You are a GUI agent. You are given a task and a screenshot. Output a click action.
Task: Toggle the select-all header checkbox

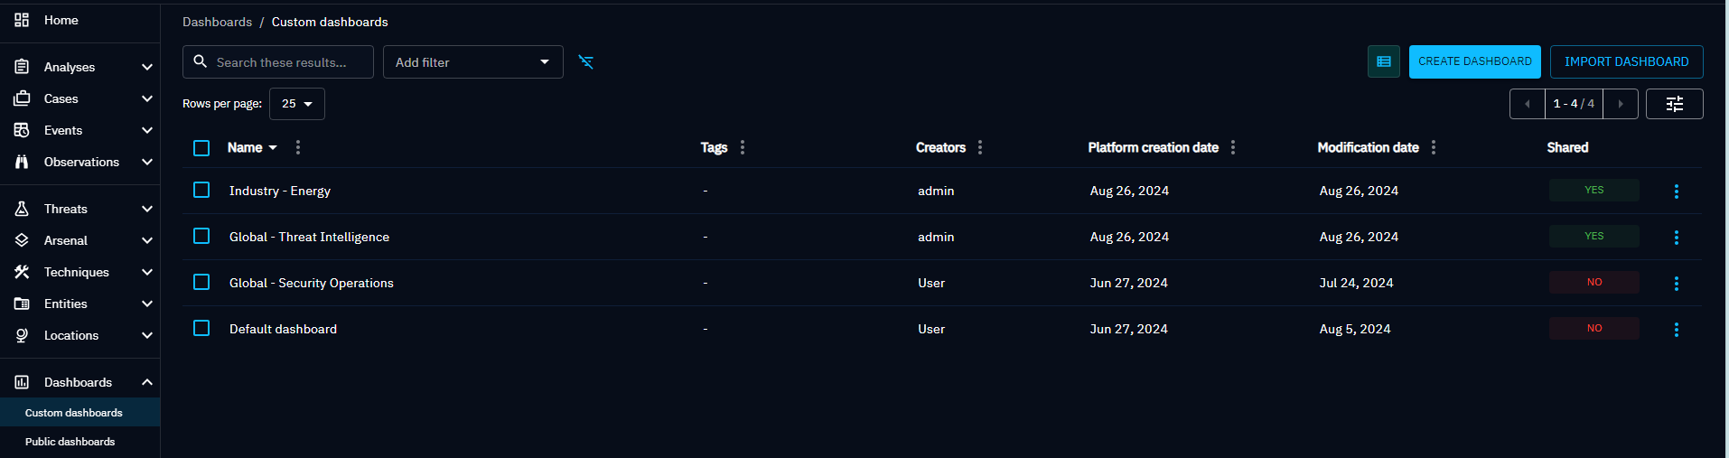tap(201, 148)
